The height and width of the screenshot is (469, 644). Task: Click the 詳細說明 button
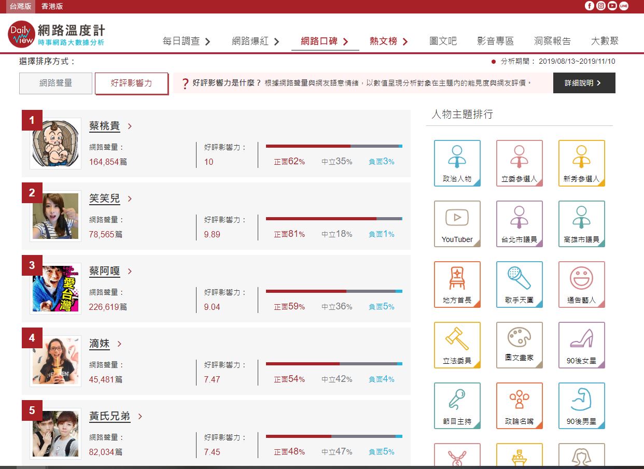pos(584,83)
